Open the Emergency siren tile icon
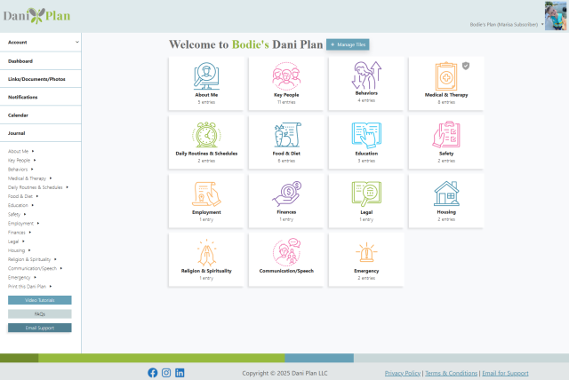 [x=366, y=253]
